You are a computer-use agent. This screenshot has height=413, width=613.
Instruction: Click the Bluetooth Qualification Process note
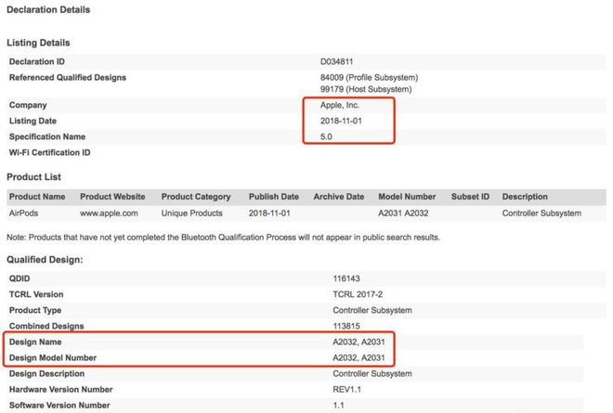point(223,238)
